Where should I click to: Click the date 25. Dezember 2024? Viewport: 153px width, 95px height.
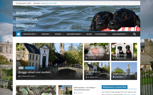click(x=120, y=58)
